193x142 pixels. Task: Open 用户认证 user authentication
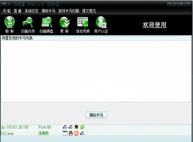click(101, 24)
